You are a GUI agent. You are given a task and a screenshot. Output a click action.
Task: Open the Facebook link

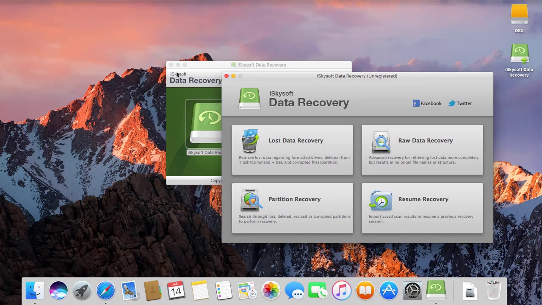click(427, 103)
